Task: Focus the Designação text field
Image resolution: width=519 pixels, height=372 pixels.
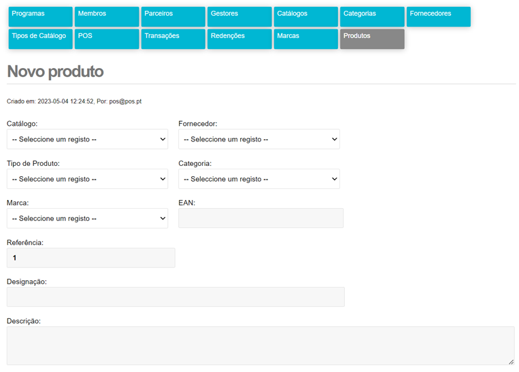Action: coord(175,297)
